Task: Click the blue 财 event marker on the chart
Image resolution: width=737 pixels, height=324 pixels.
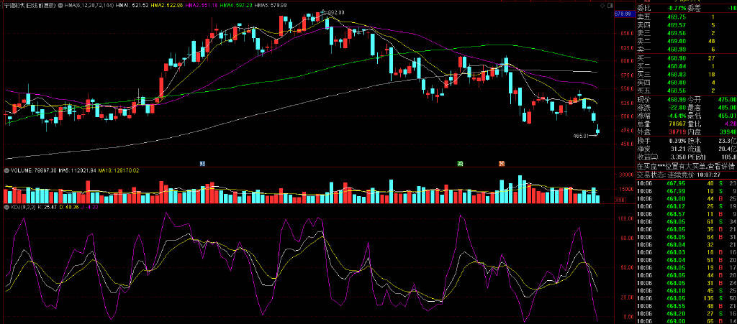Action: pyautogui.click(x=202, y=164)
